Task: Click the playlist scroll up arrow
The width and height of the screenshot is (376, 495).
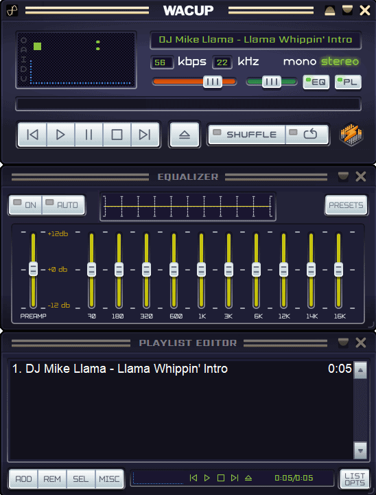Action: pos(360,370)
